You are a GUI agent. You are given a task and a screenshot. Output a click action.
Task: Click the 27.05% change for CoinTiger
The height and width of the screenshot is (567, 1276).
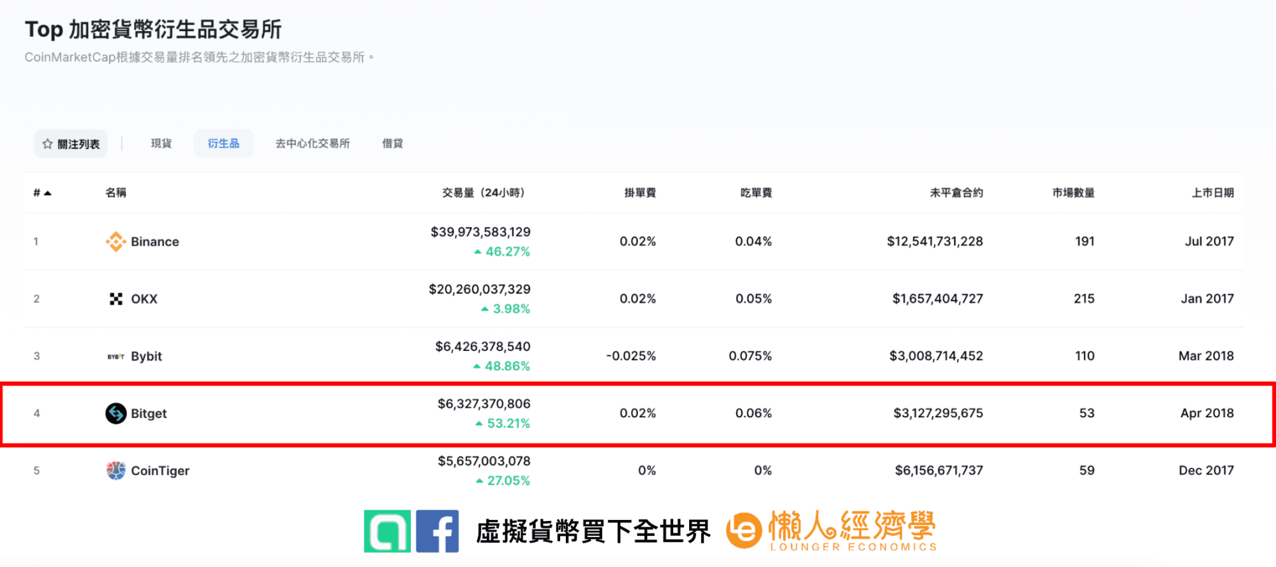(x=503, y=481)
